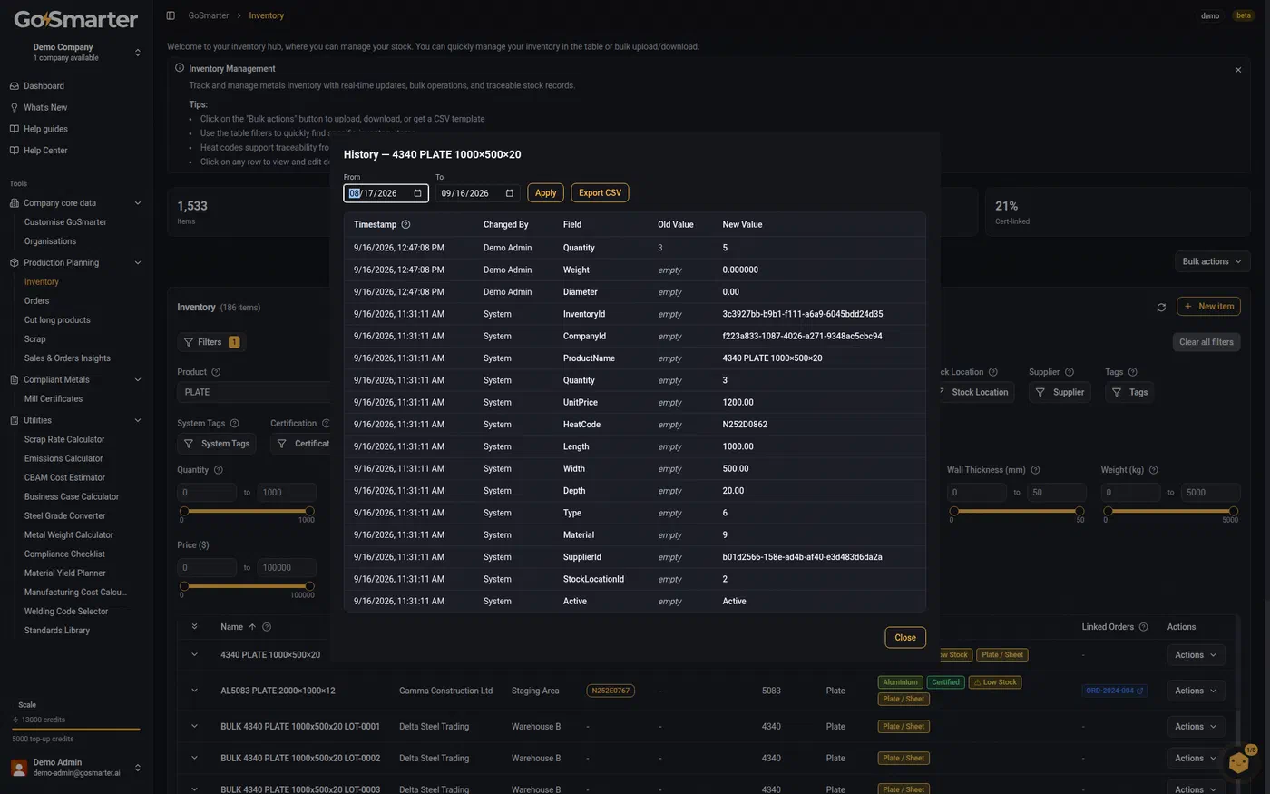Click the Tags filter help icon
Image resolution: width=1270 pixels, height=794 pixels.
click(x=1132, y=372)
